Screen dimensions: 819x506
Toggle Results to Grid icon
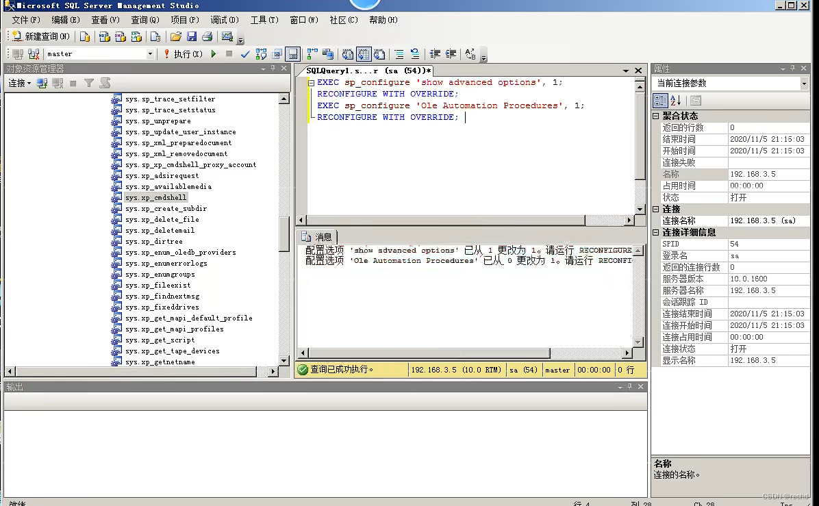coord(364,54)
